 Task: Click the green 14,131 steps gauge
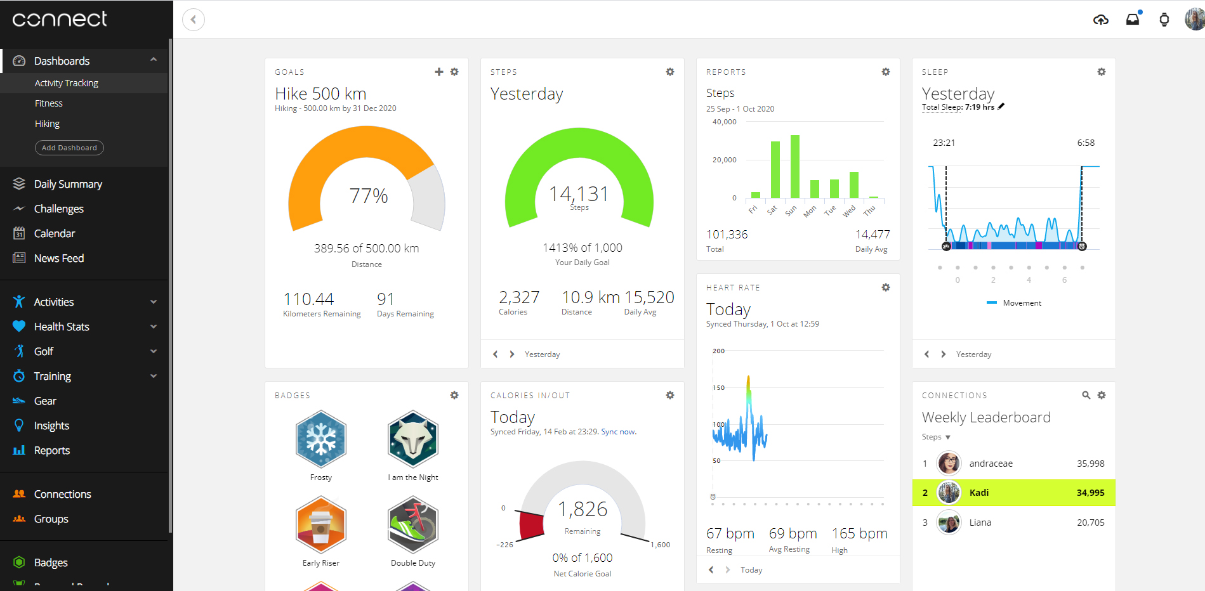click(579, 178)
